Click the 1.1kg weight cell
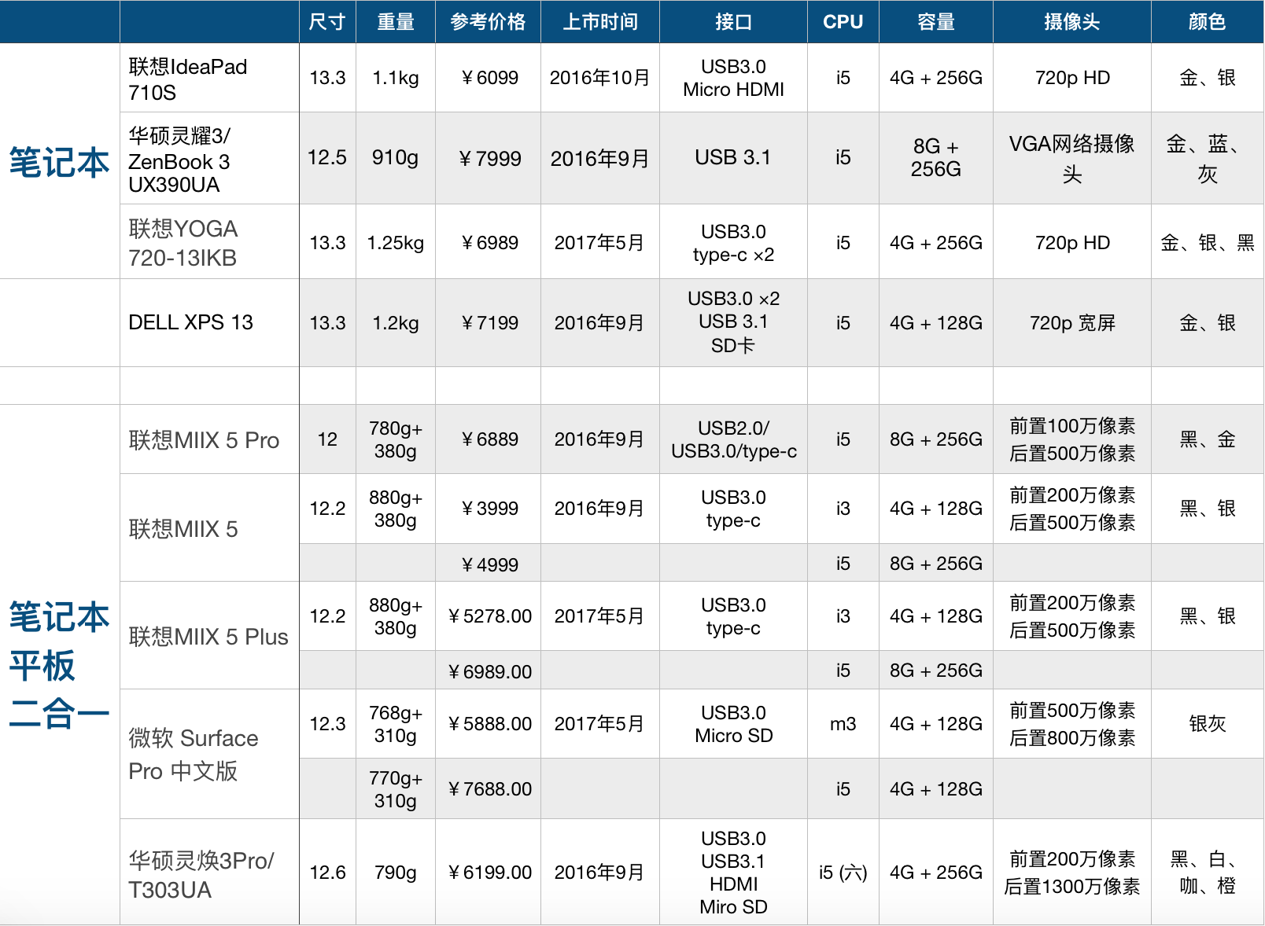1265x926 pixels. [396, 78]
